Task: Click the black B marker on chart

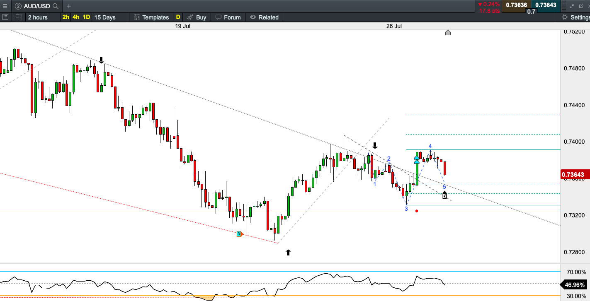Action: pyautogui.click(x=444, y=195)
